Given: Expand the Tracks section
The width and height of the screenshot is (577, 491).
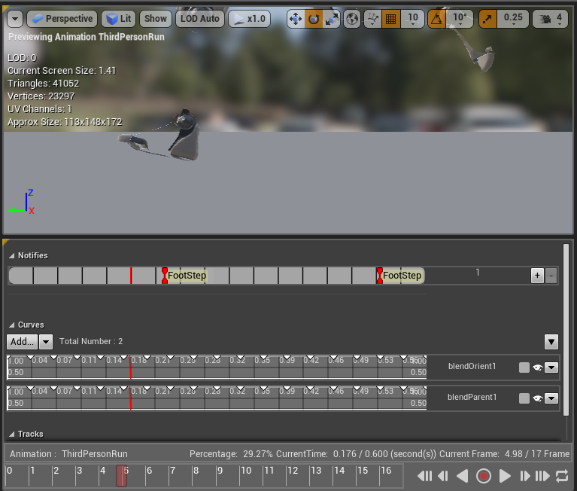Looking at the screenshot, I should click(x=12, y=435).
